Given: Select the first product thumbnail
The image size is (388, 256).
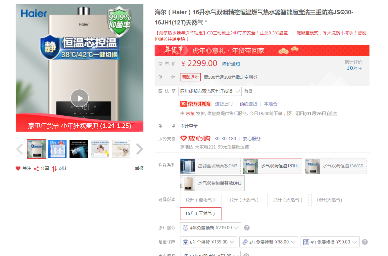Looking at the screenshot, I should coord(36,149).
